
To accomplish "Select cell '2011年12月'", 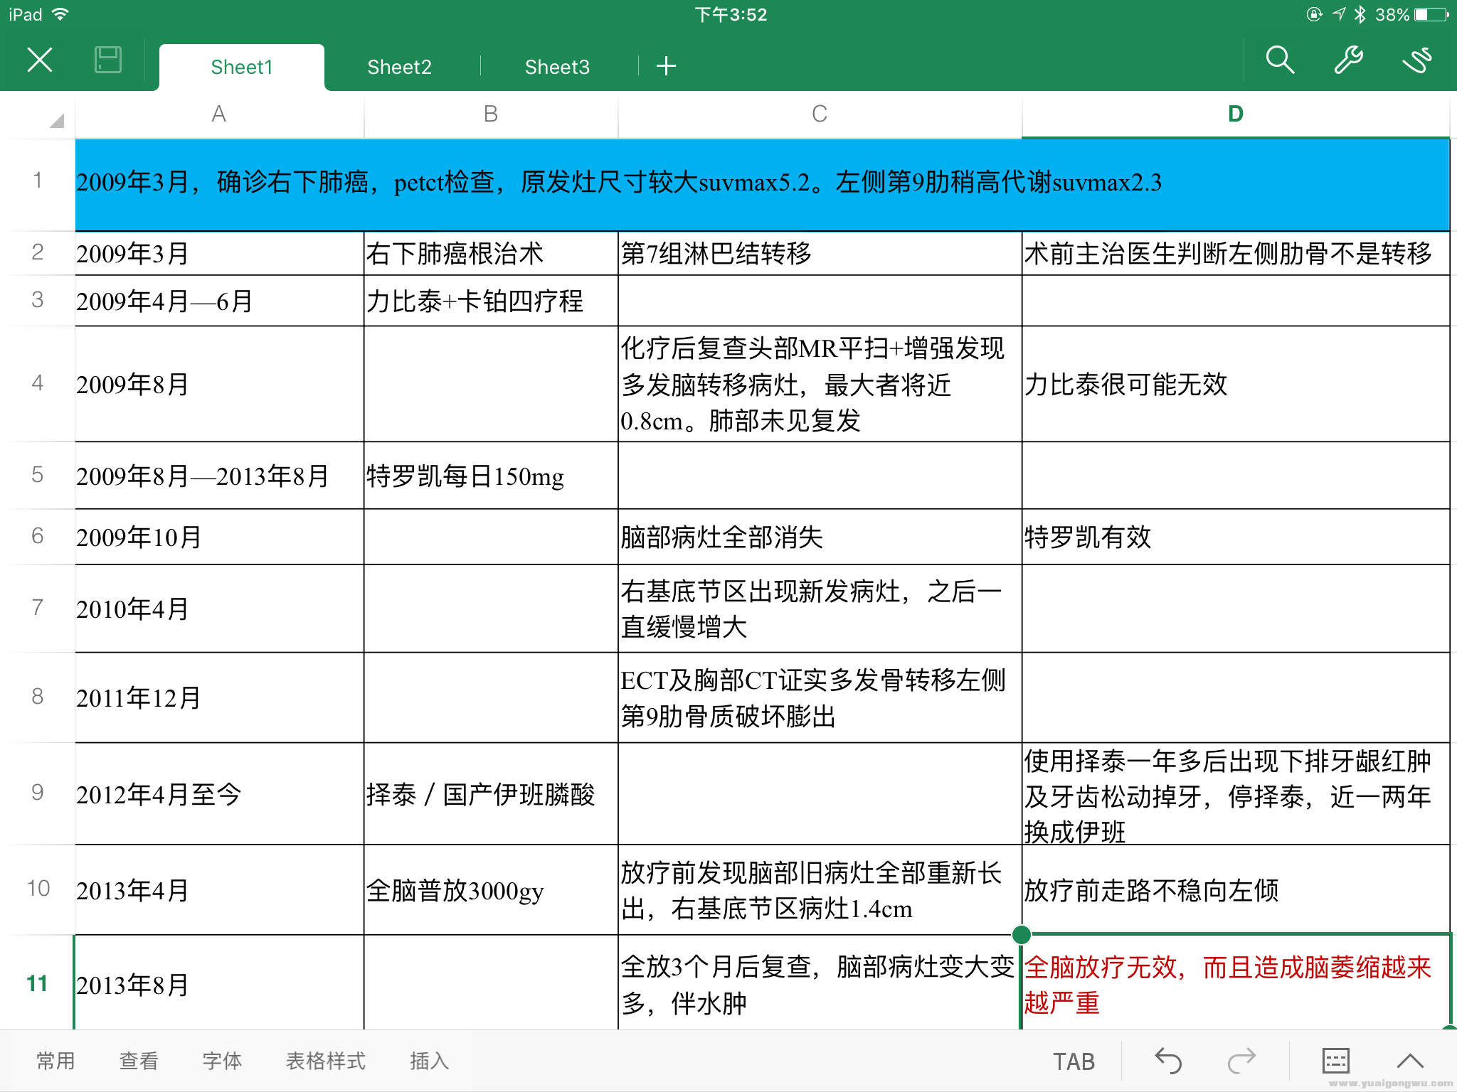I will [x=219, y=698].
